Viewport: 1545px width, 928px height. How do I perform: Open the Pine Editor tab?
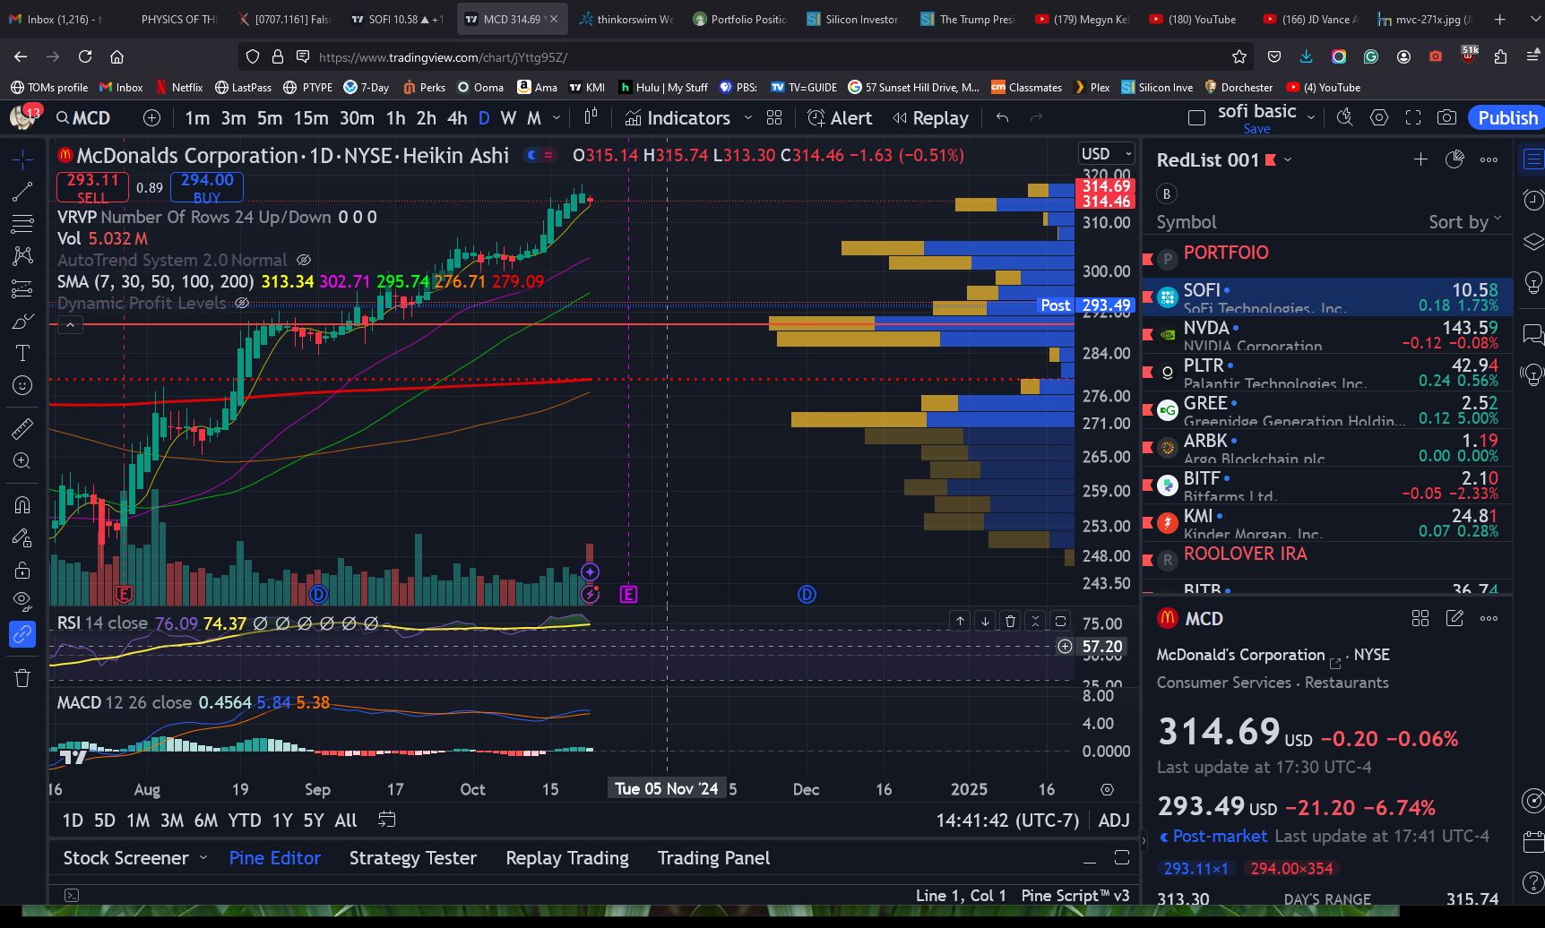[x=275, y=858]
